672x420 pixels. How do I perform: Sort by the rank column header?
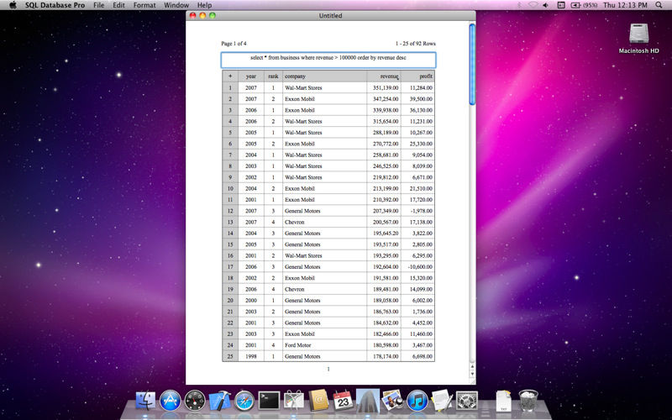(x=273, y=76)
